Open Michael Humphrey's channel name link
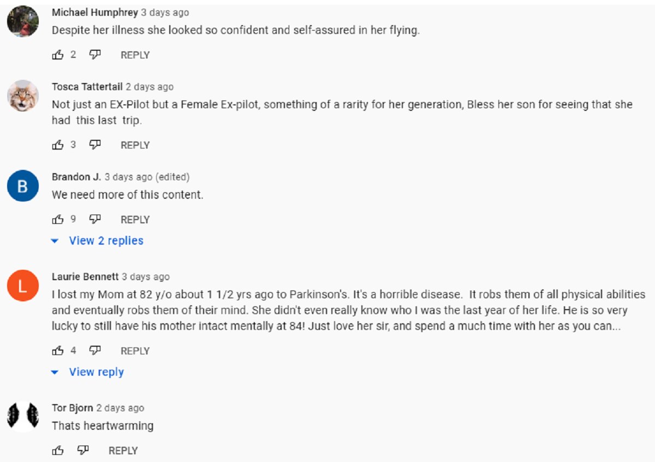This screenshot has width=655, height=462. [94, 13]
